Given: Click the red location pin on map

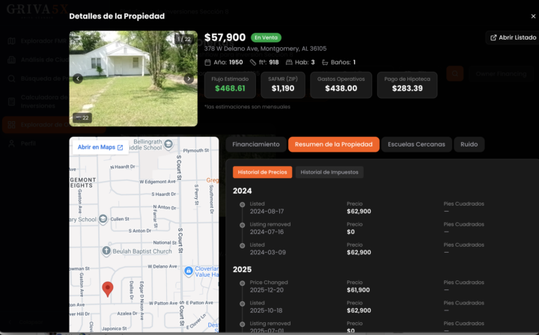Looking at the screenshot, I should pos(108,289).
